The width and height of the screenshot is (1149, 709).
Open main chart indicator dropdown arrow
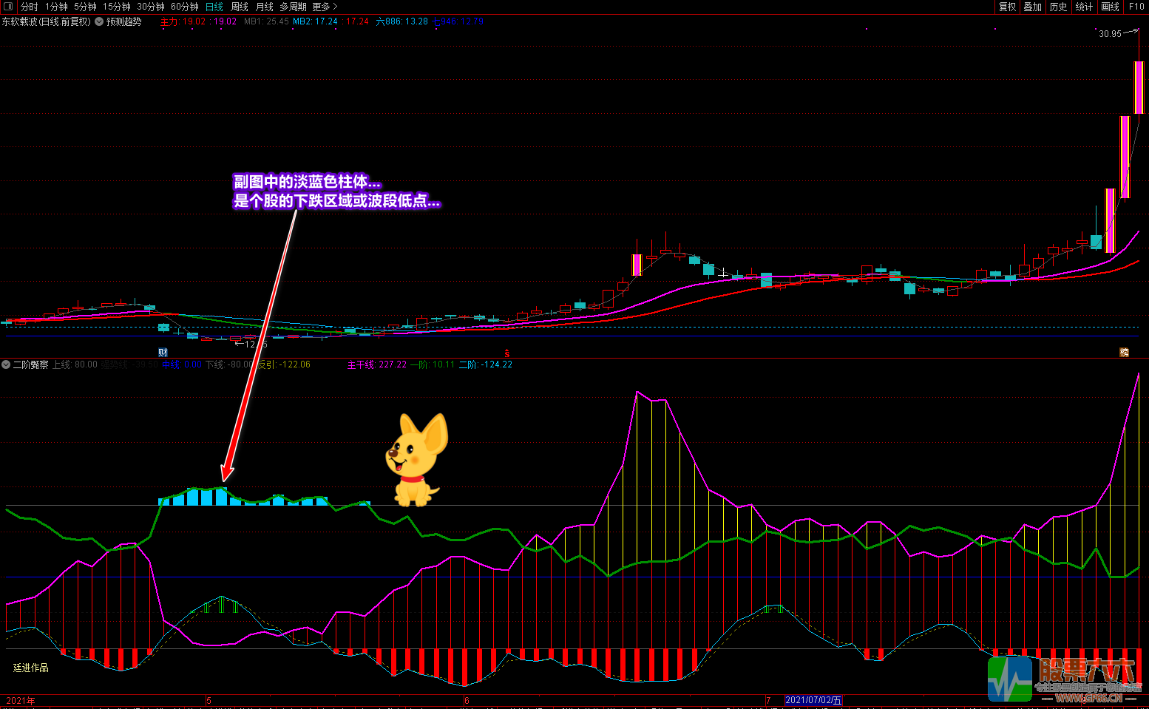[x=99, y=22]
